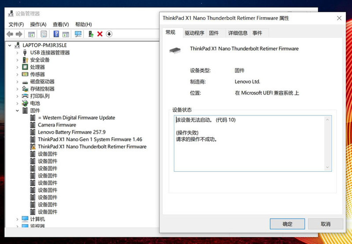Image resolution: width=352 pixels, height=244 pixels.
Task: Collapse the LAPTOP-PM3R3SLE root node
Action: 10,45
